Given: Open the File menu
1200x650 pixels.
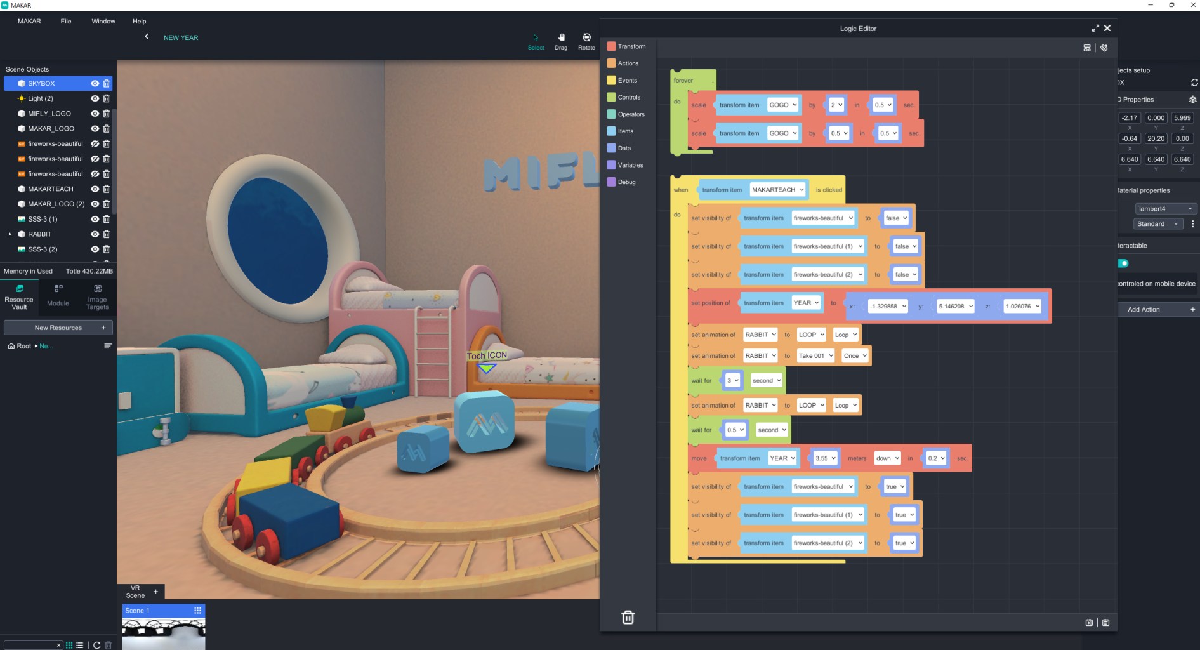Looking at the screenshot, I should [66, 22].
